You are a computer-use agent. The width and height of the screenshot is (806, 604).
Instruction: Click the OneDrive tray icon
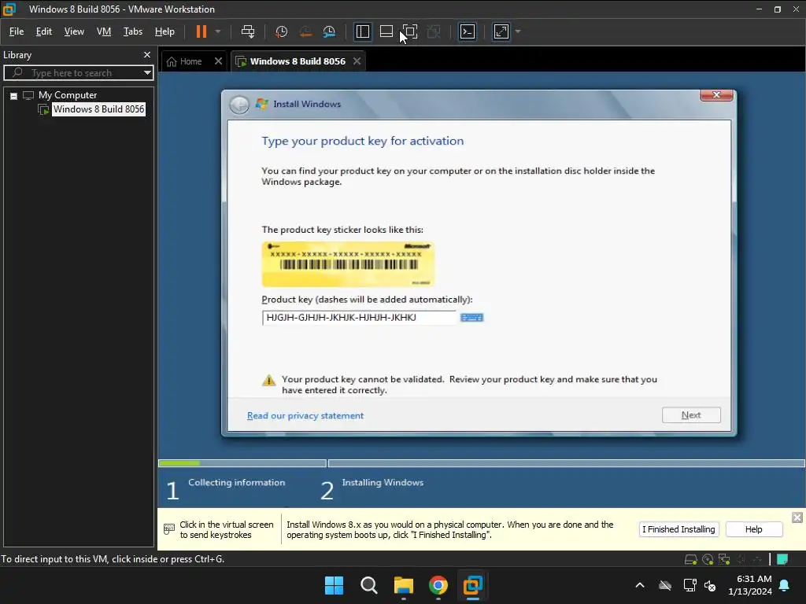665,585
